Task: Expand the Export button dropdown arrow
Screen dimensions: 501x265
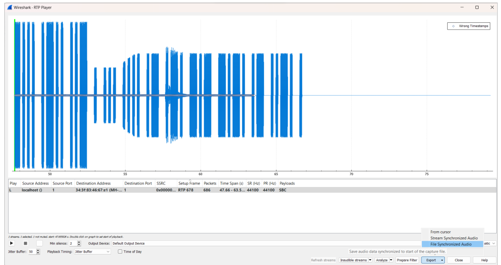Action: [442, 260]
